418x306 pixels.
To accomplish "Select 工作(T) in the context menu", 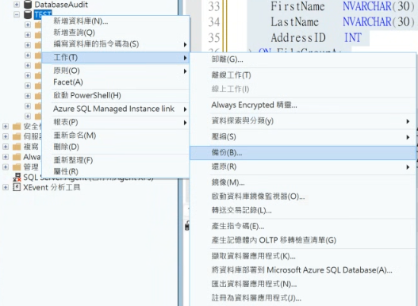I will (116, 57).
